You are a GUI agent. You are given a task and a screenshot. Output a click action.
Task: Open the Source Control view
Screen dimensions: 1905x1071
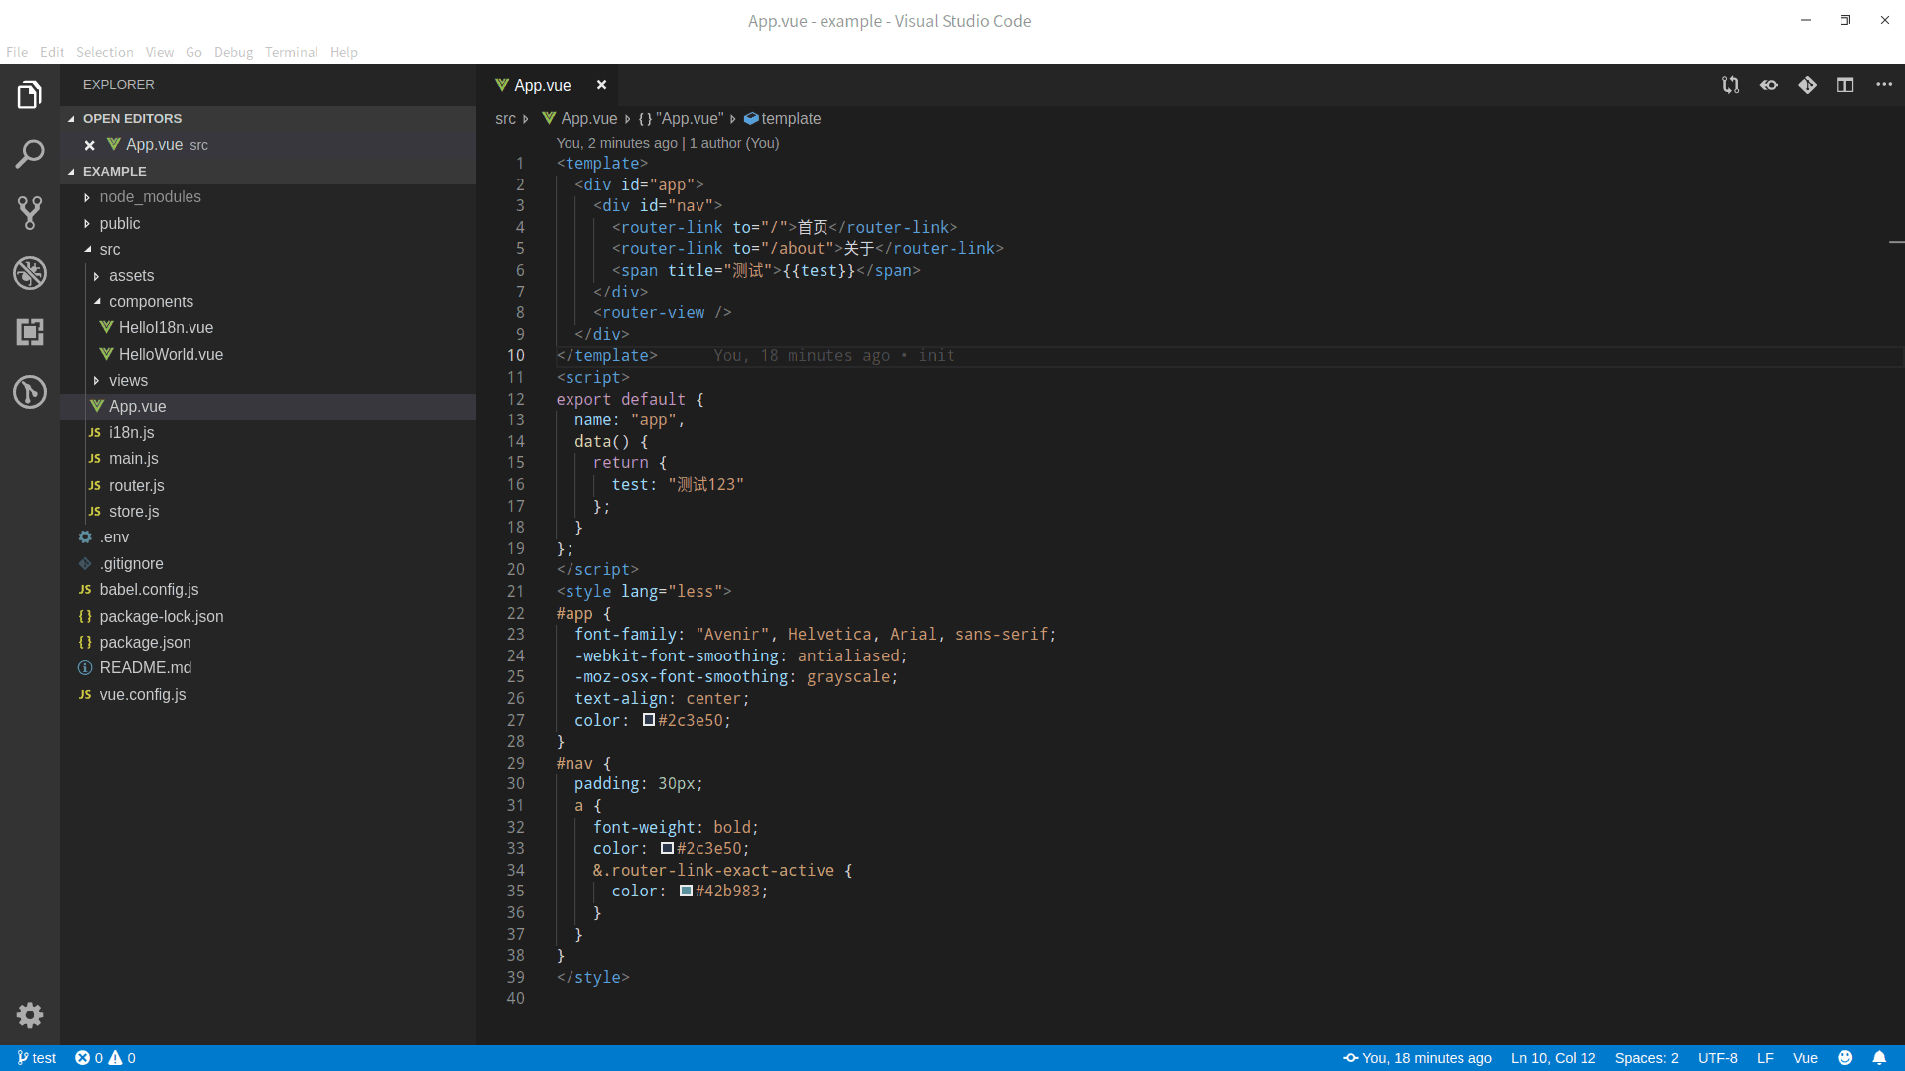click(30, 212)
